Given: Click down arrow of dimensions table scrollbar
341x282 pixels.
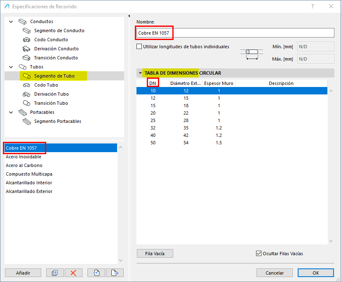Looking at the screenshot, I should [331, 241].
